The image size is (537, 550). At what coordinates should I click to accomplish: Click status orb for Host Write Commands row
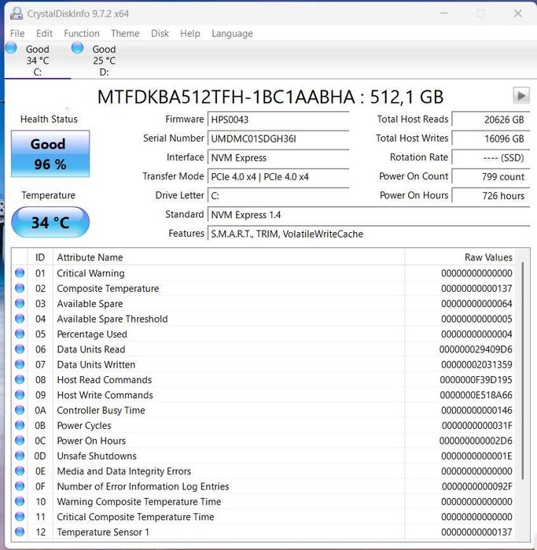(x=20, y=395)
